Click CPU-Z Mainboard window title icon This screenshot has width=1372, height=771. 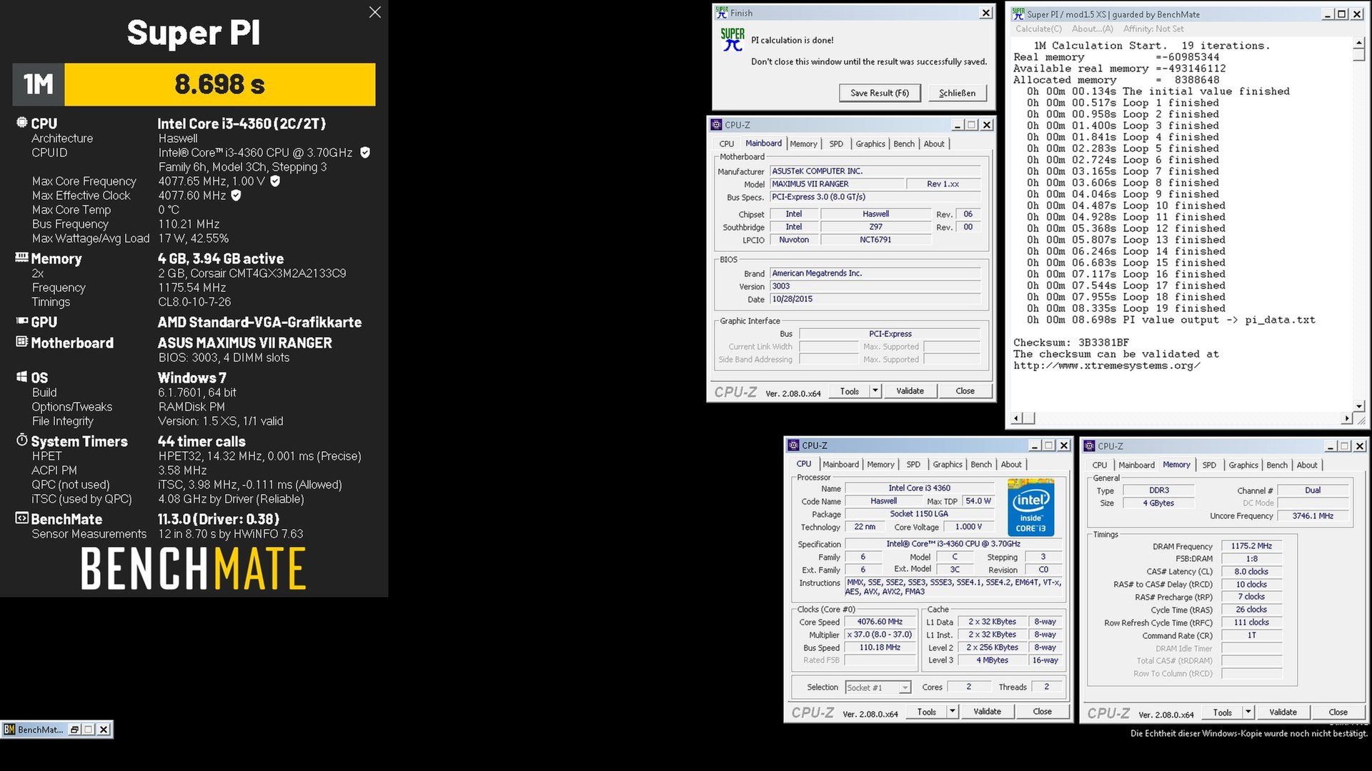pos(716,125)
